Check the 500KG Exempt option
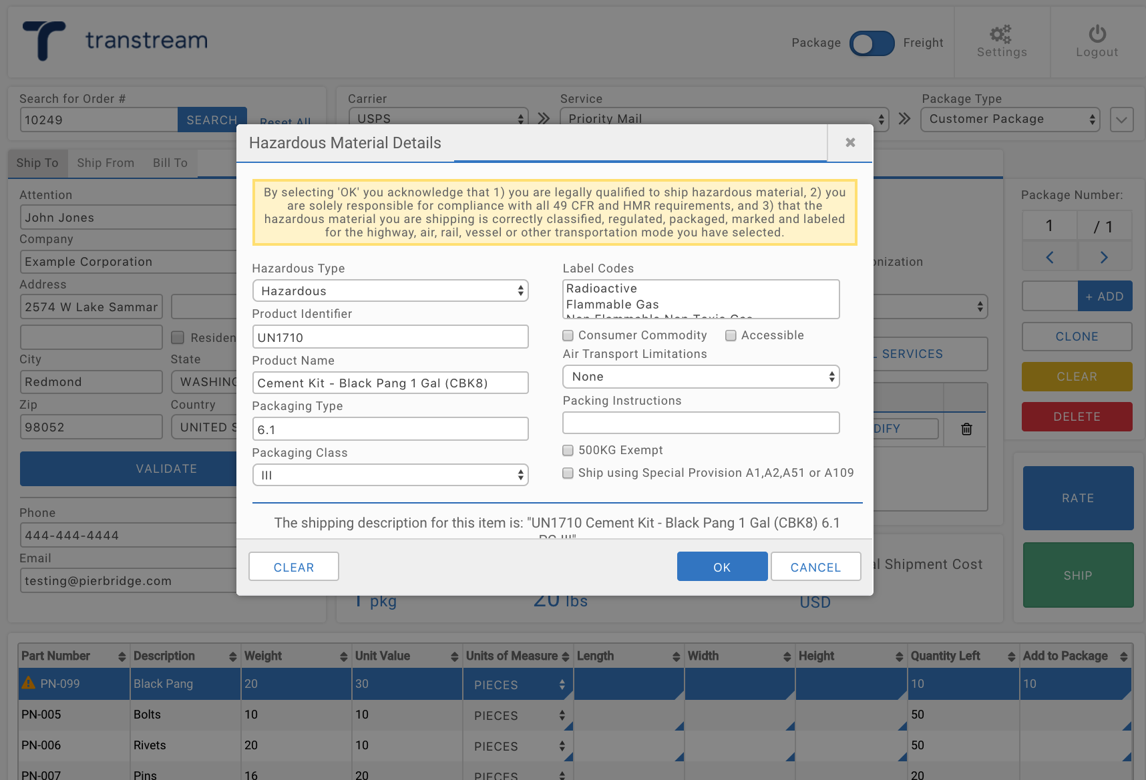The height and width of the screenshot is (780, 1146). point(568,450)
